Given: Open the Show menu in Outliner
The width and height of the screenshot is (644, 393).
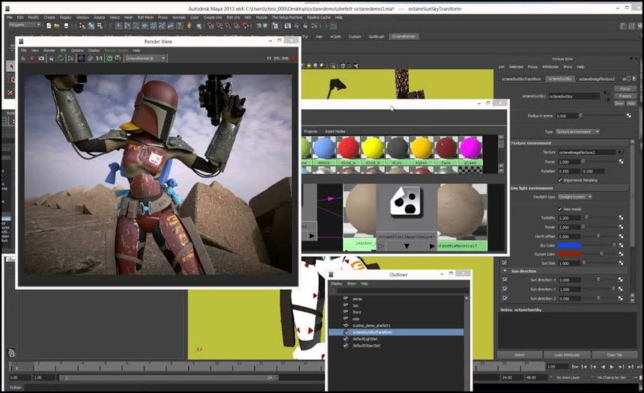Looking at the screenshot, I should click(x=351, y=284).
